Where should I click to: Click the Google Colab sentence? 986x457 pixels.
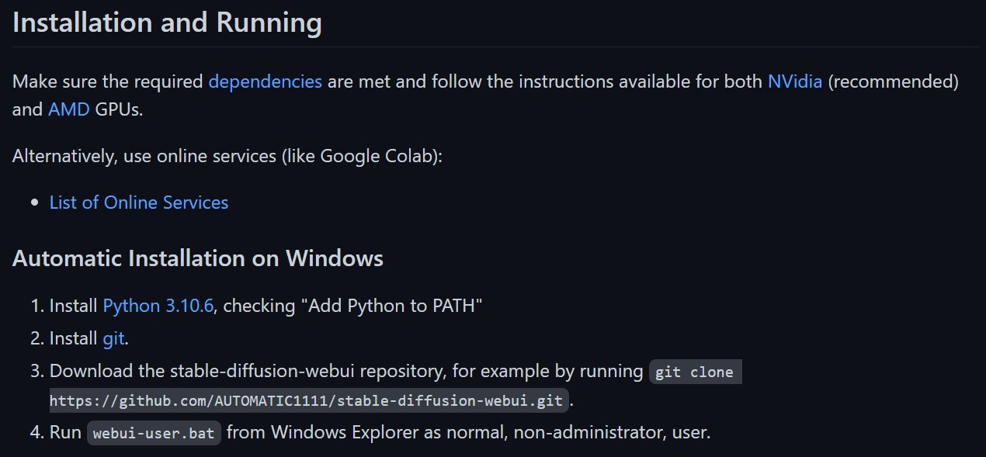pos(227,156)
